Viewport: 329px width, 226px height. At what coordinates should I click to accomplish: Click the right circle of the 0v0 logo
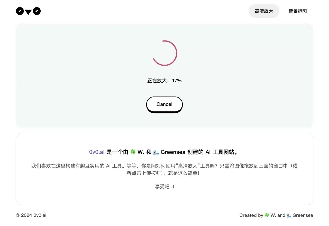tap(37, 11)
